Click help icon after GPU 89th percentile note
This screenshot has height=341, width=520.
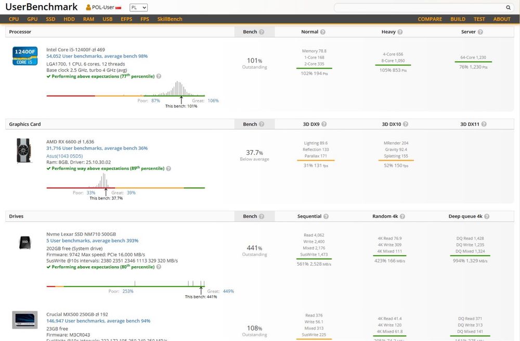[168, 168]
